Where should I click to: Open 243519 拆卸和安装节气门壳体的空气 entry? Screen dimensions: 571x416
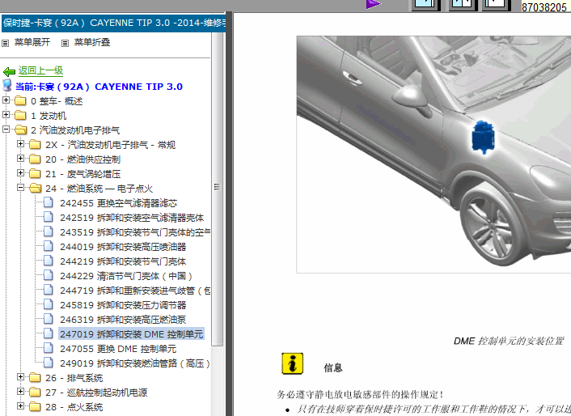pyautogui.click(x=135, y=232)
